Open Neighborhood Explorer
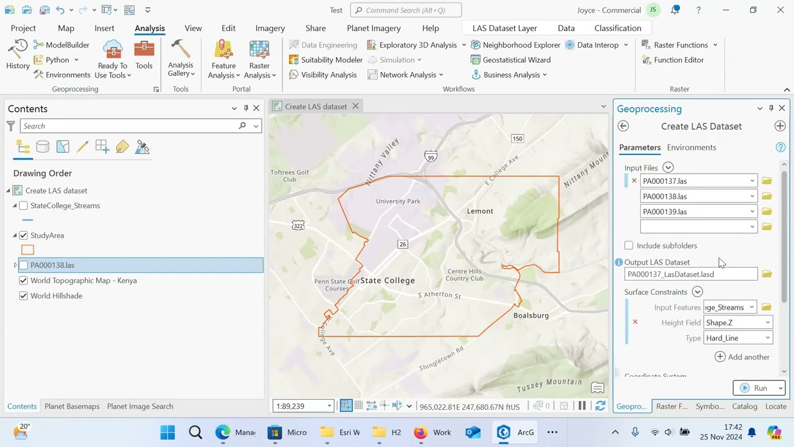794x447 pixels. 515,45
